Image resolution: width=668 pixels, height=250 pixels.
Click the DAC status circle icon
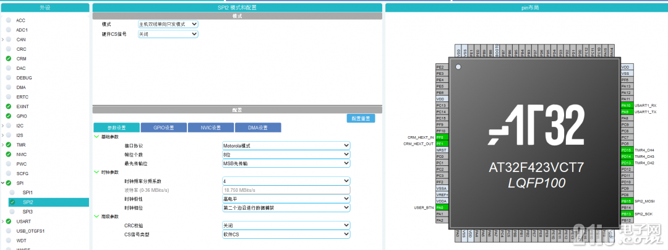coord(9,68)
